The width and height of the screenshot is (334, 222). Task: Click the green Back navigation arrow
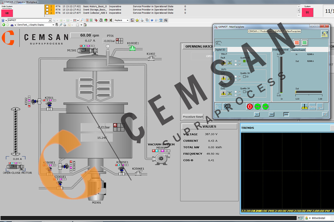pyautogui.click(x=3, y=25)
